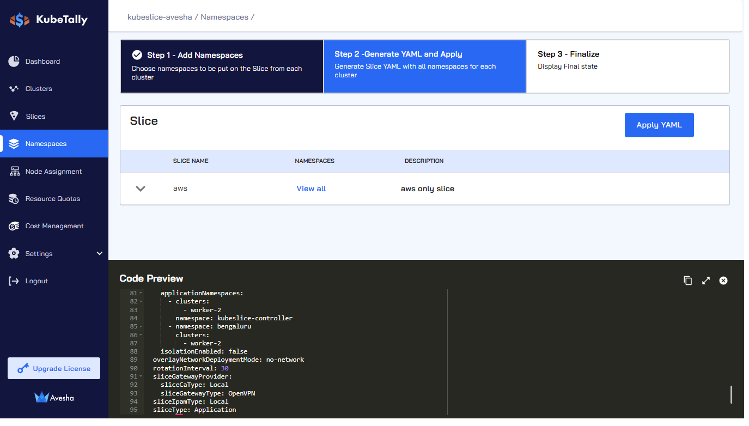Click the Node Assignment hierarchy icon
Viewport: 749px width, 426px height.
pyautogui.click(x=15, y=171)
